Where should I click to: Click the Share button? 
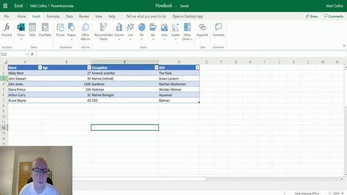coord(311,16)
